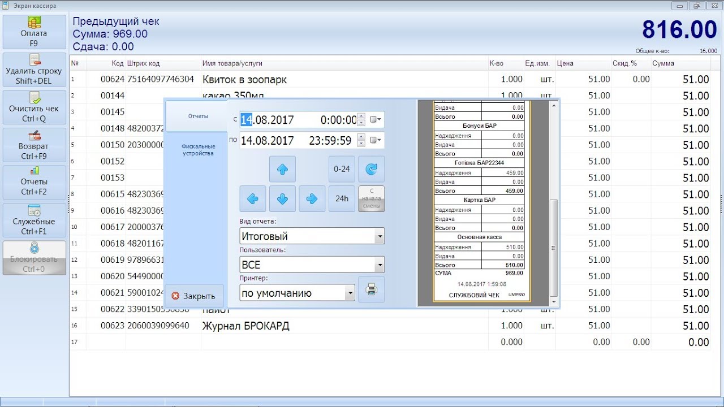Click Удалить строку to delete the row
The image size is (724, 407).
tap(34, 71)
